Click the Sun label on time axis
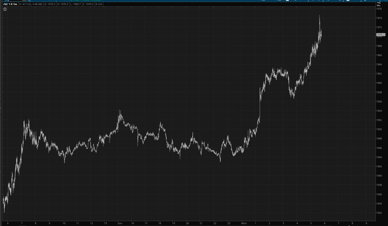Viewport: 388px width, 226px height. pos(120,223)
